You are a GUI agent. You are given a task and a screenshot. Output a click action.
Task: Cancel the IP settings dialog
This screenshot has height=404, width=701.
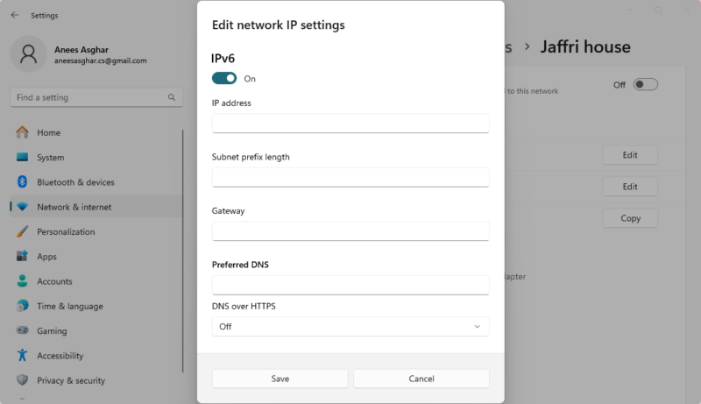pyautogui.click(x=421, y=379)
